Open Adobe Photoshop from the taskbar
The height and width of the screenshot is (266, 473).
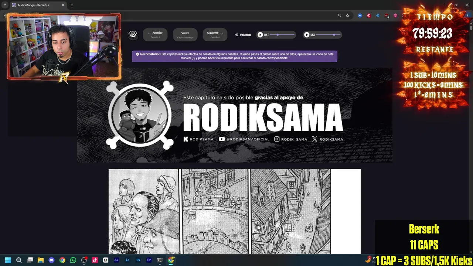coord(138,260)
